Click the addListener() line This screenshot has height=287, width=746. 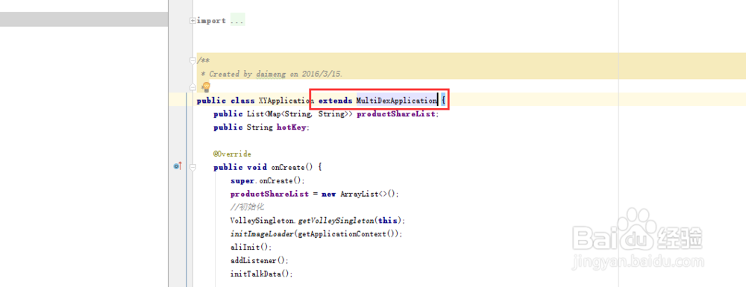pos(260,260)
